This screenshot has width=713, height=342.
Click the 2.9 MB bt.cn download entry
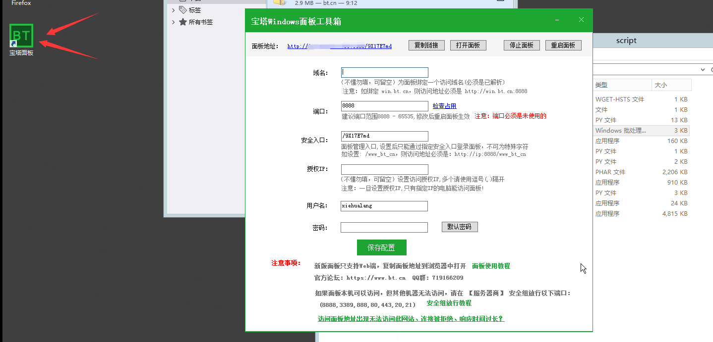pyautogui.click(x=391, y=3)
